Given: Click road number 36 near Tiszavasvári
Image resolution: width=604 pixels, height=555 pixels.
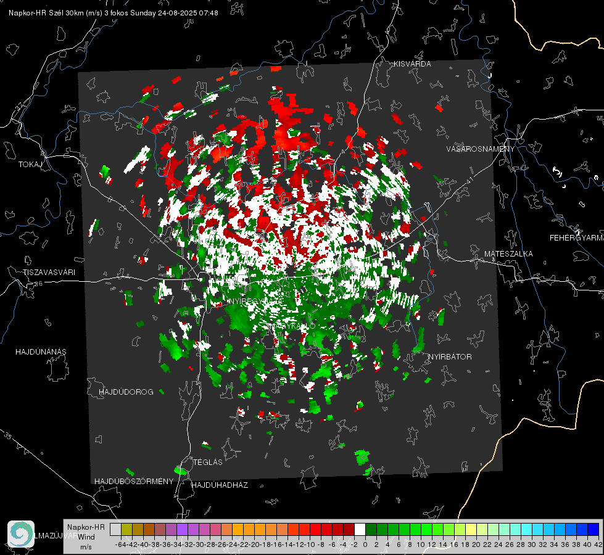Looking at the screenshot, I should pos(38,284).
